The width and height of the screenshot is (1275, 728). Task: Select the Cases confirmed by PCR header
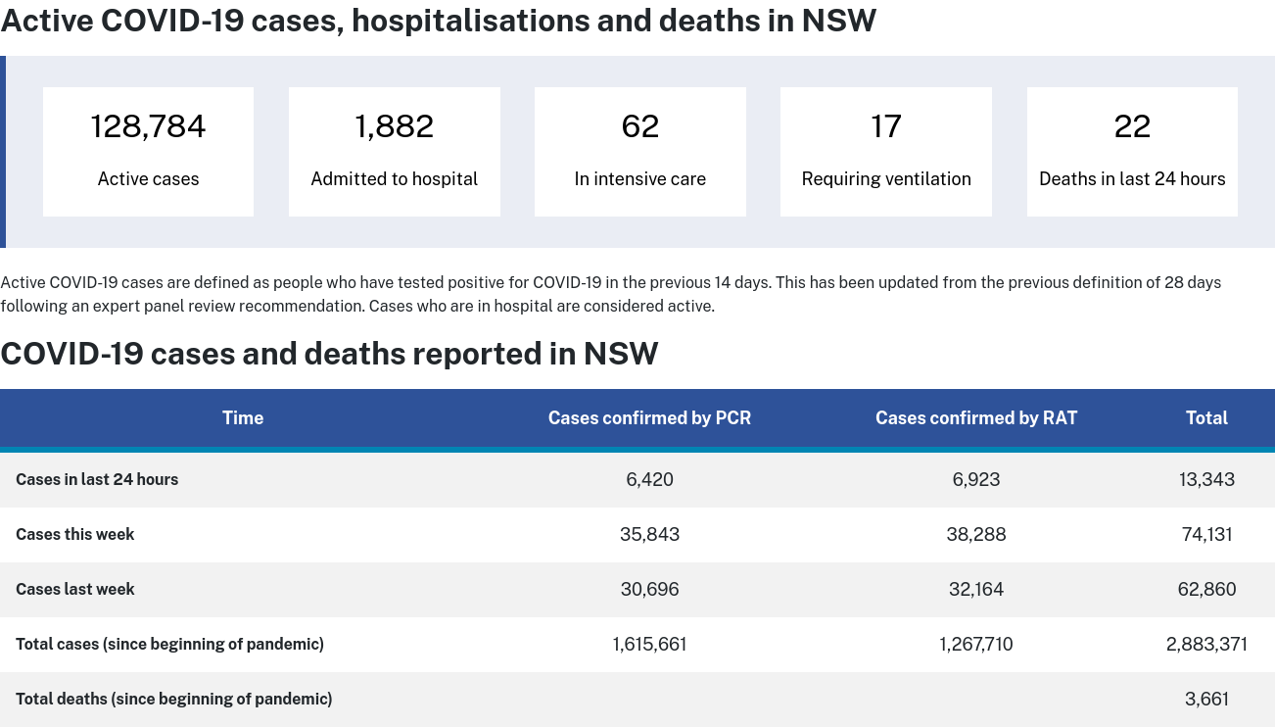[649, 418]
